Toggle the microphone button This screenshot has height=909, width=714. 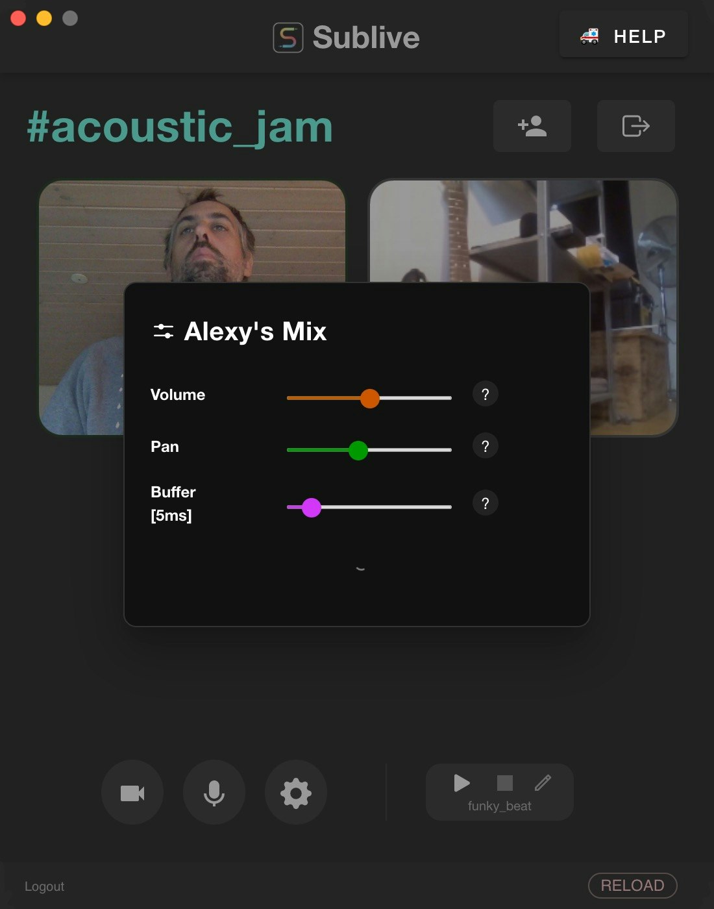click(214, 793)
